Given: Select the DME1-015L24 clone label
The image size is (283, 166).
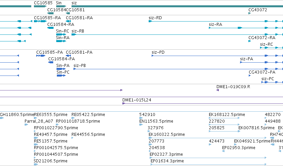Looking at the screenshot, I should pyautogui.click(x=137, y=100).
